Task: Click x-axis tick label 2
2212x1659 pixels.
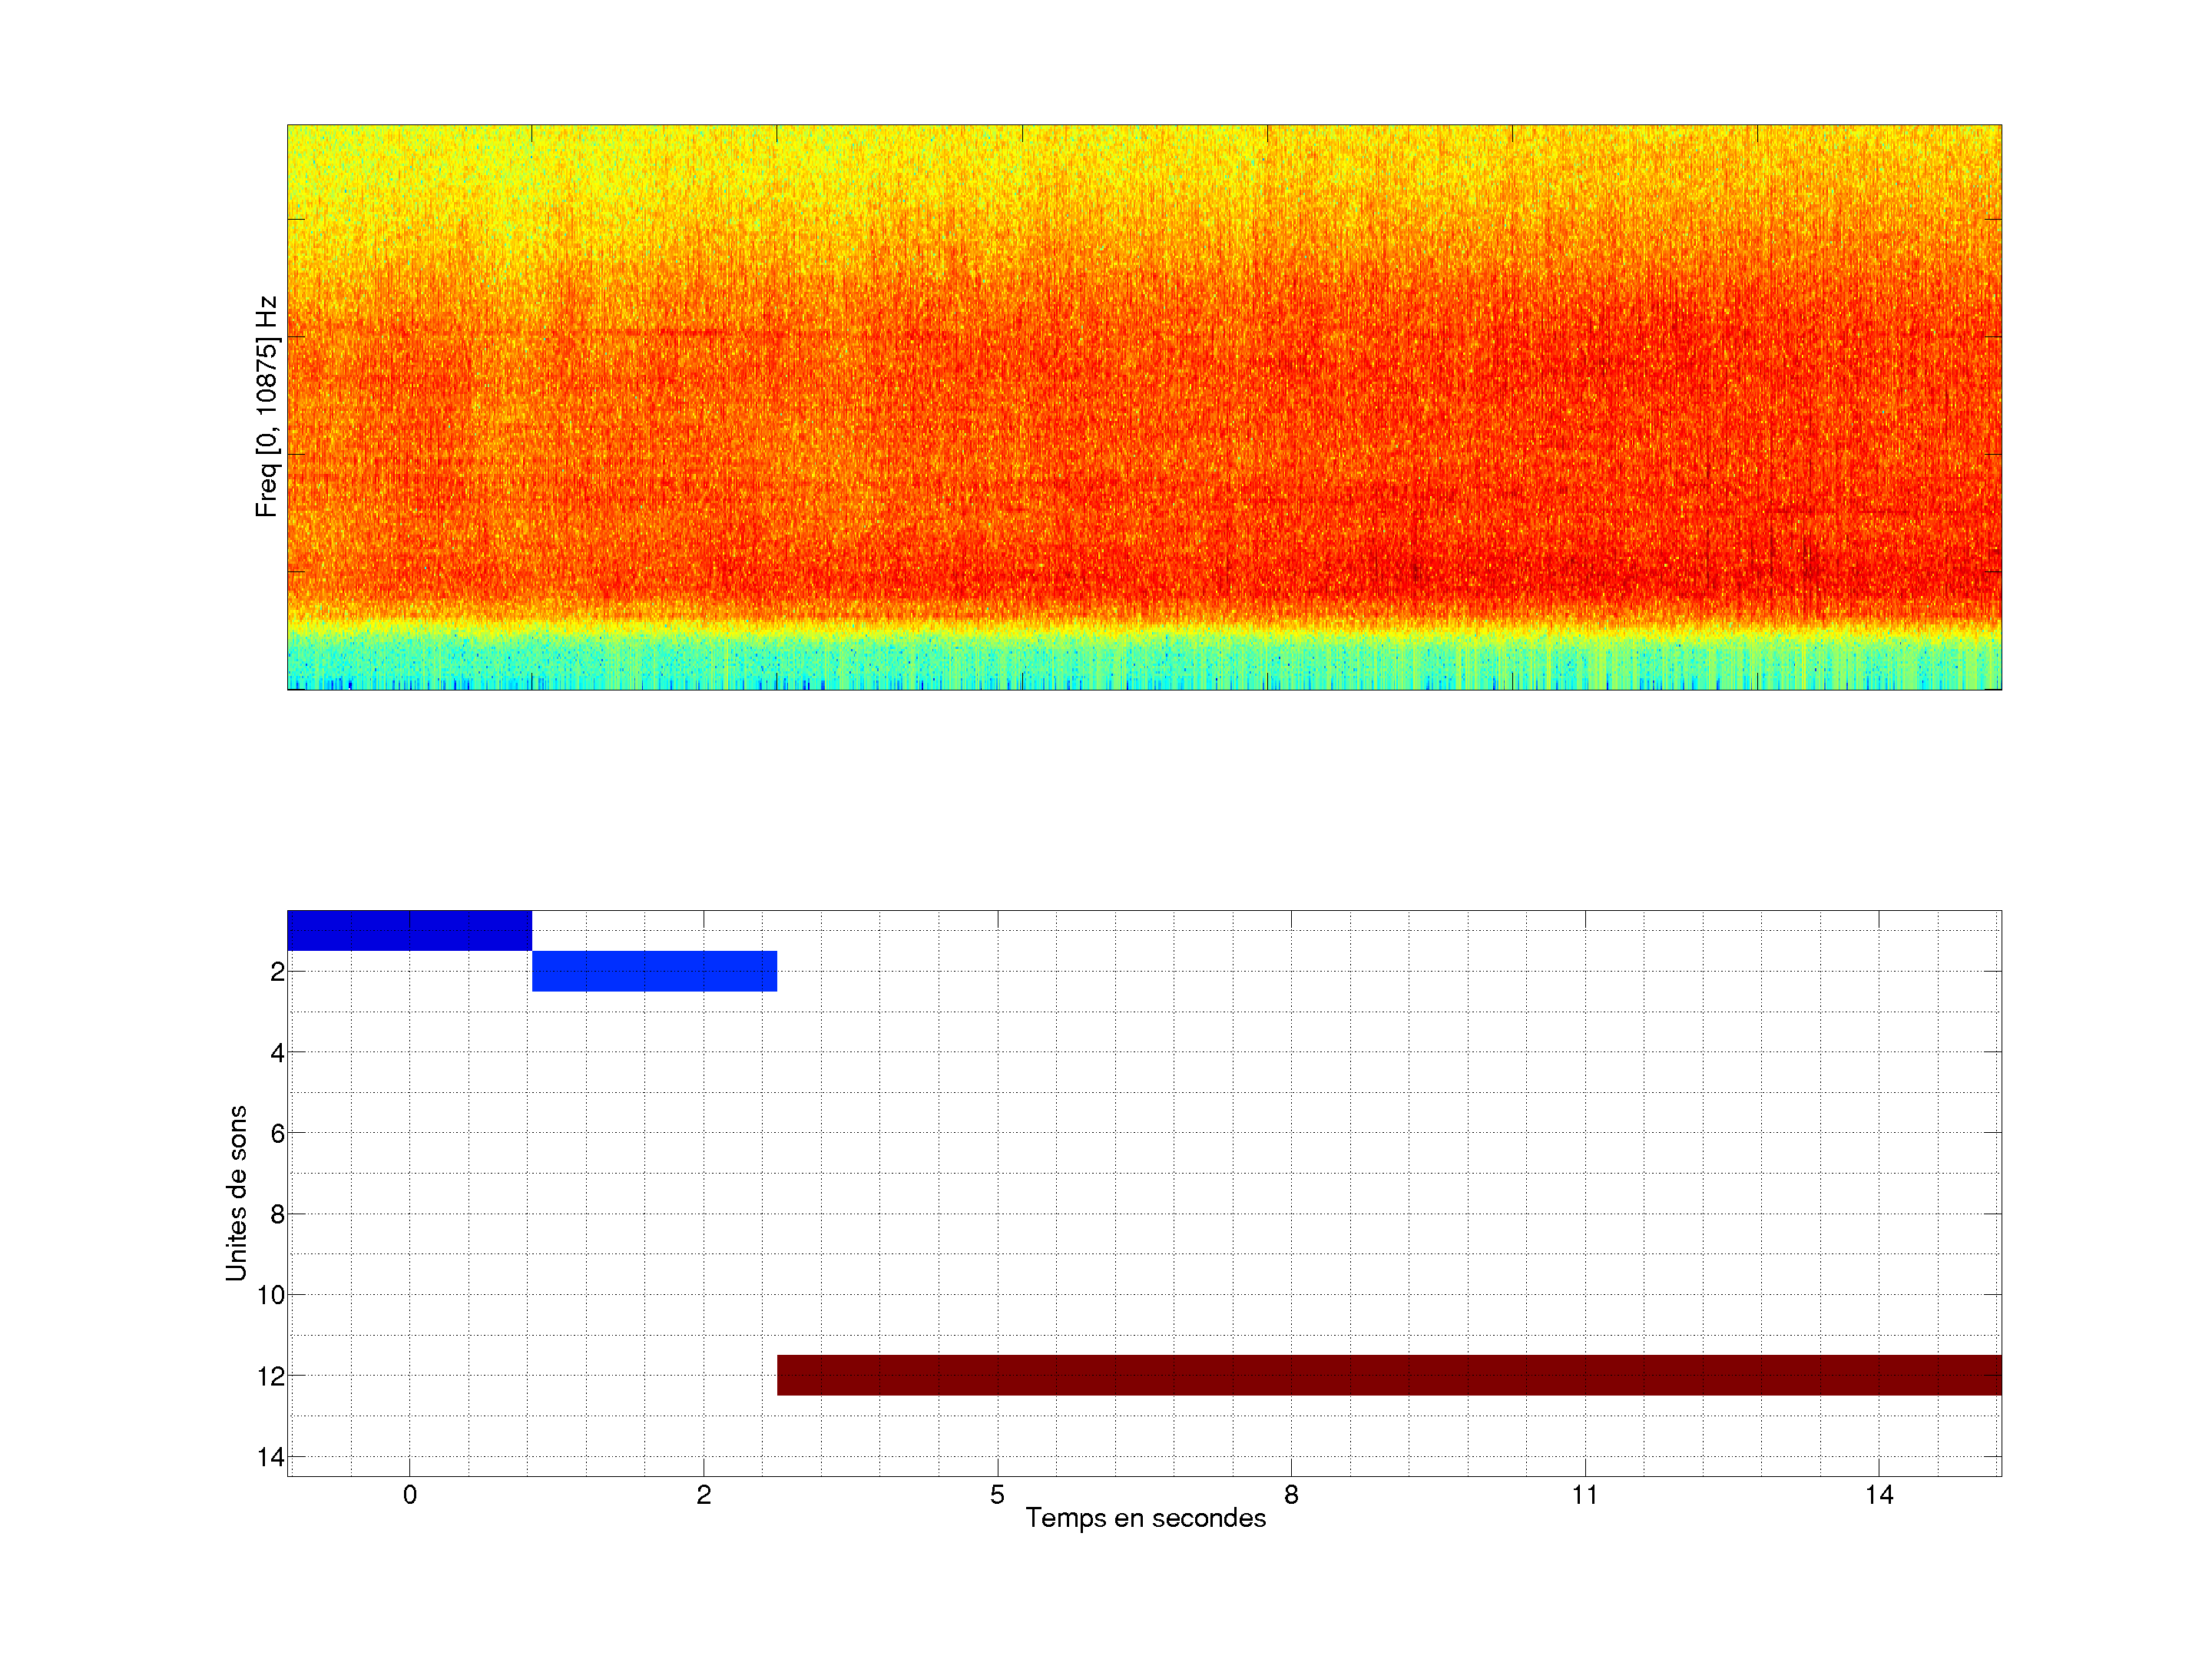Action: tap(703, 1495)
